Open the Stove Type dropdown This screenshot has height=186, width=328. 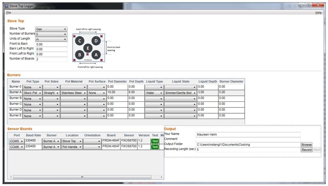[x=51, y=29]
